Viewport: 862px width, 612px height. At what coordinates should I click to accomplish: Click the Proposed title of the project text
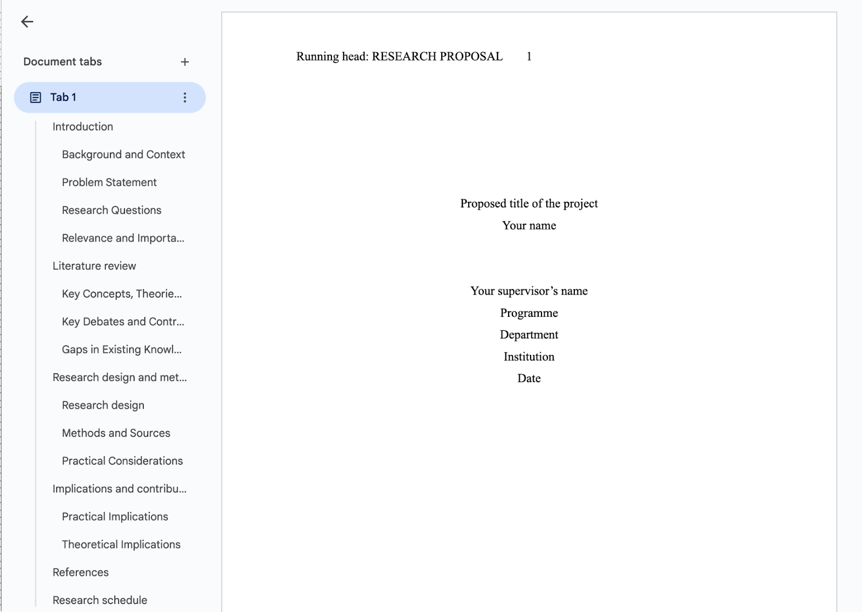coord(529,204)
